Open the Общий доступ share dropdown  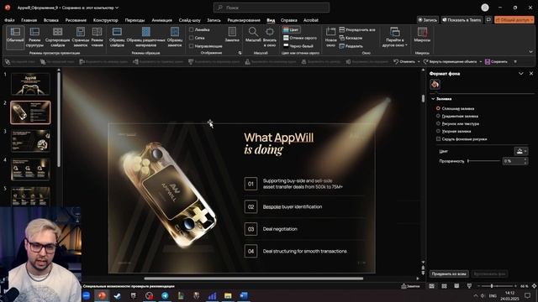pos(514,20)
